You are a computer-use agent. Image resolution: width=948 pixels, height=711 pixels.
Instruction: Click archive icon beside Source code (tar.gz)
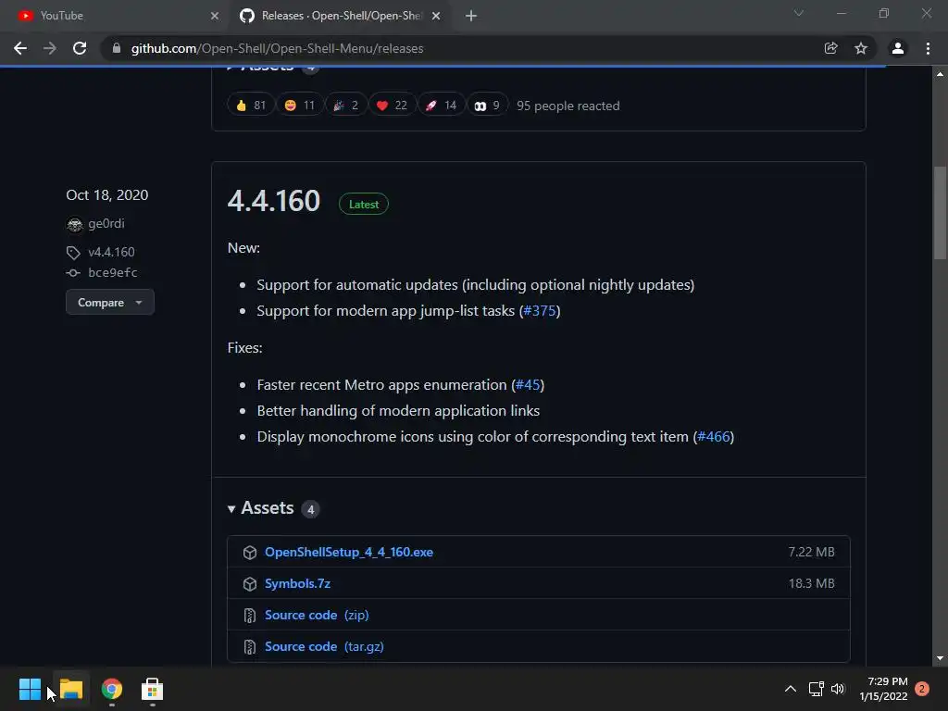[x=250, y=647]
